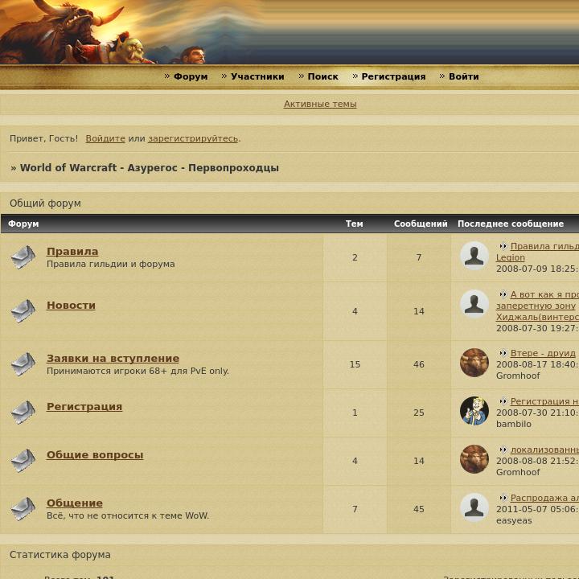
Task: Open the Поиск menu item
Action: (x=322, y=76)
